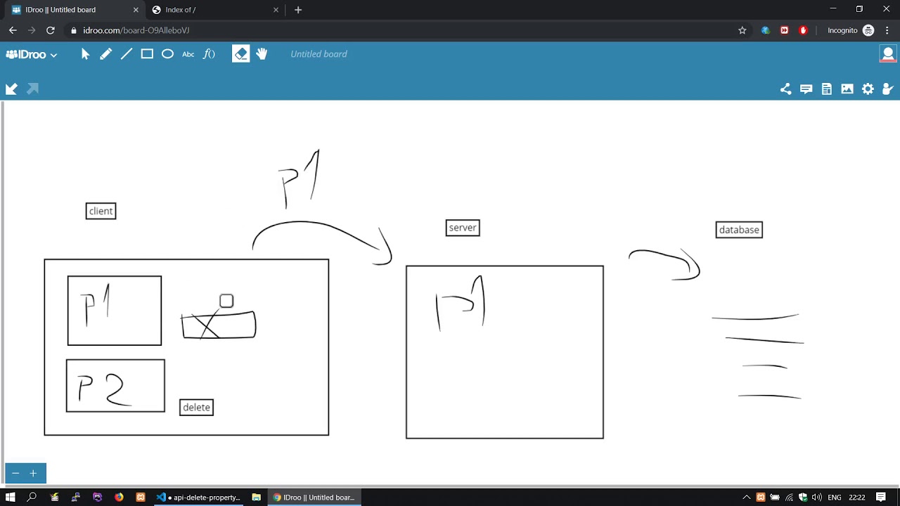The image size is (900, 506).
Task: Reload the current page
Action: pos(51,30)
